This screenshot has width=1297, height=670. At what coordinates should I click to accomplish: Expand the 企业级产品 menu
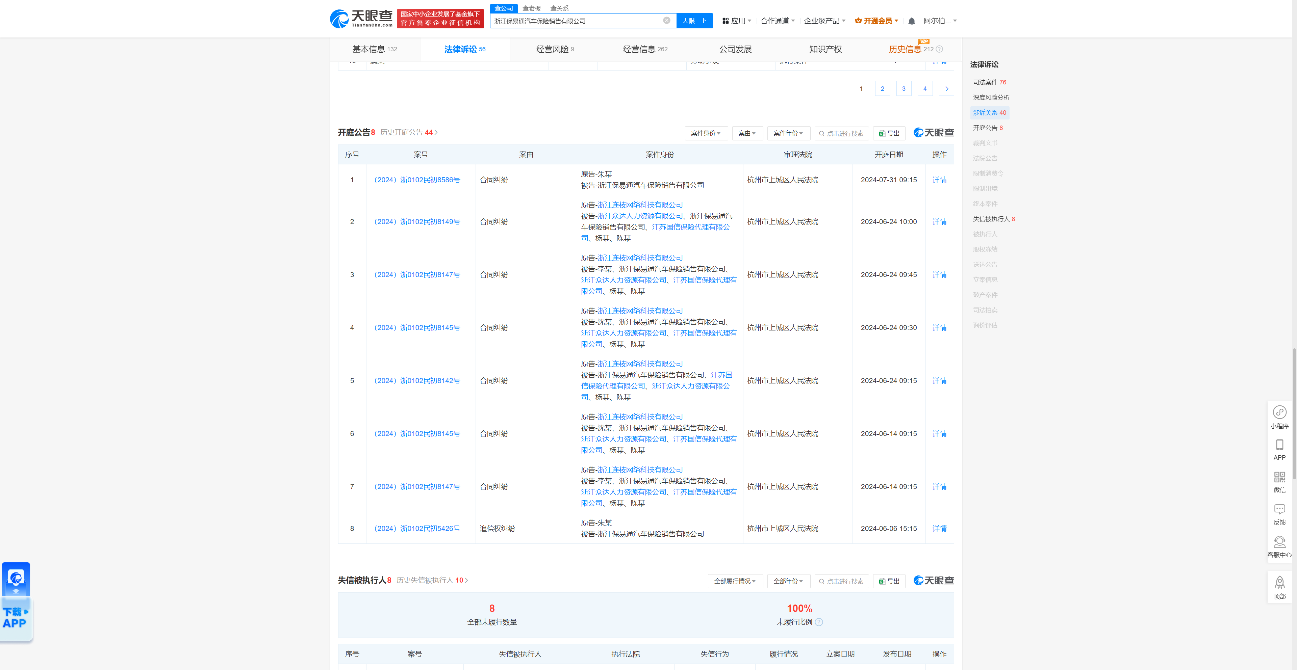(824, 21)
